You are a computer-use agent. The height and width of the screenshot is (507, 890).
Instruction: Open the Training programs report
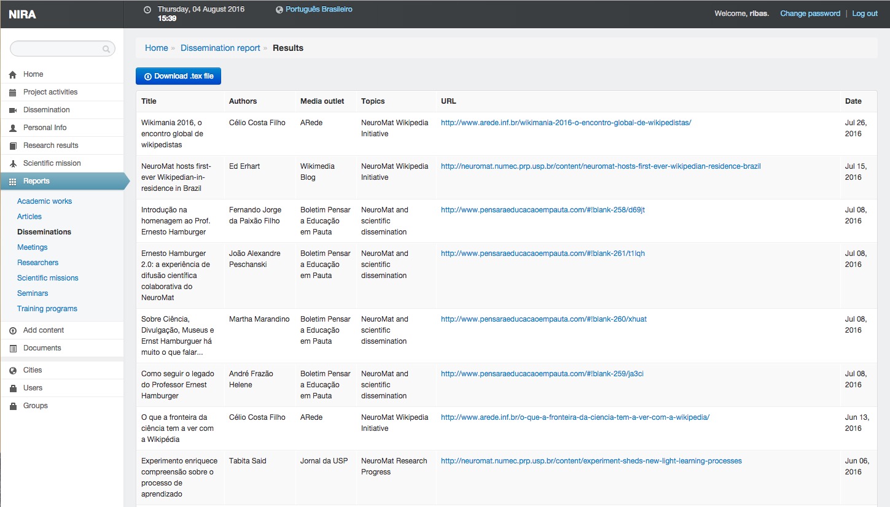[47, 309]
